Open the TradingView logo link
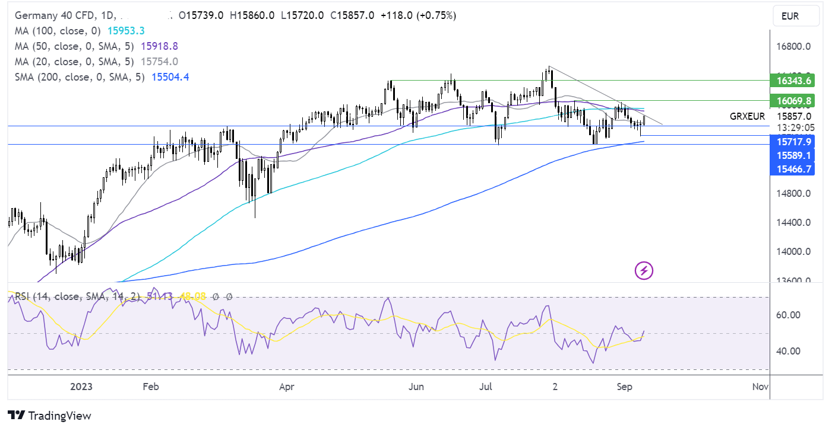The height and width of the screenshot is (431, 832). pos(49,415)
